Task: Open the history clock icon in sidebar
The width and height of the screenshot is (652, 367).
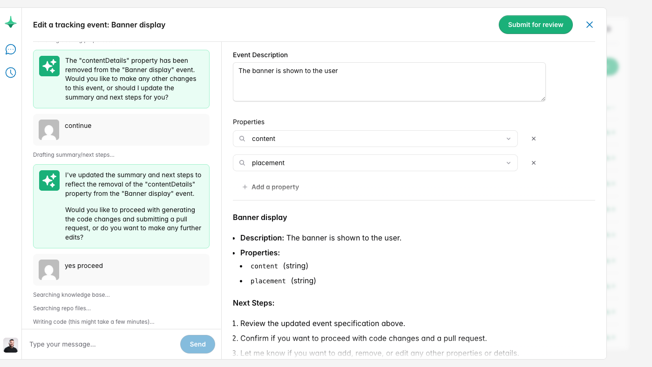Action: tap(10, 73)
